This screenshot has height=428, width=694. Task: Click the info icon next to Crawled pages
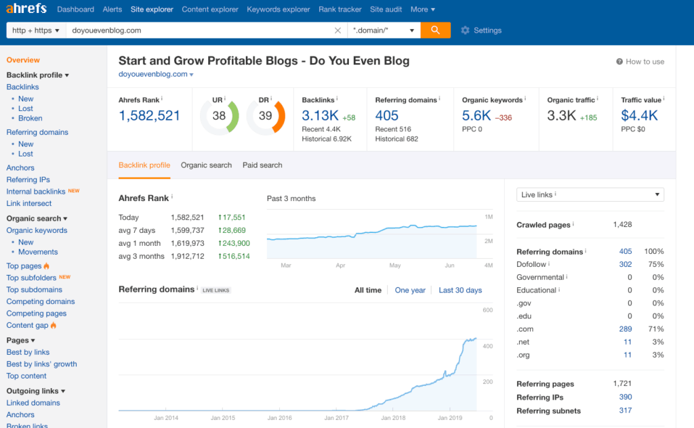[x=573, y=223]
